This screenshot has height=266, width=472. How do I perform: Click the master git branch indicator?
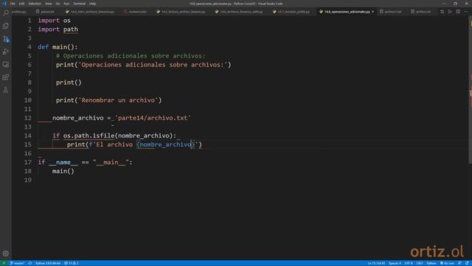[x=17, y=263]
